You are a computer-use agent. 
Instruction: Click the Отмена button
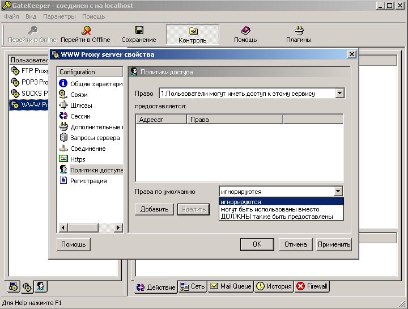[296, 244]
